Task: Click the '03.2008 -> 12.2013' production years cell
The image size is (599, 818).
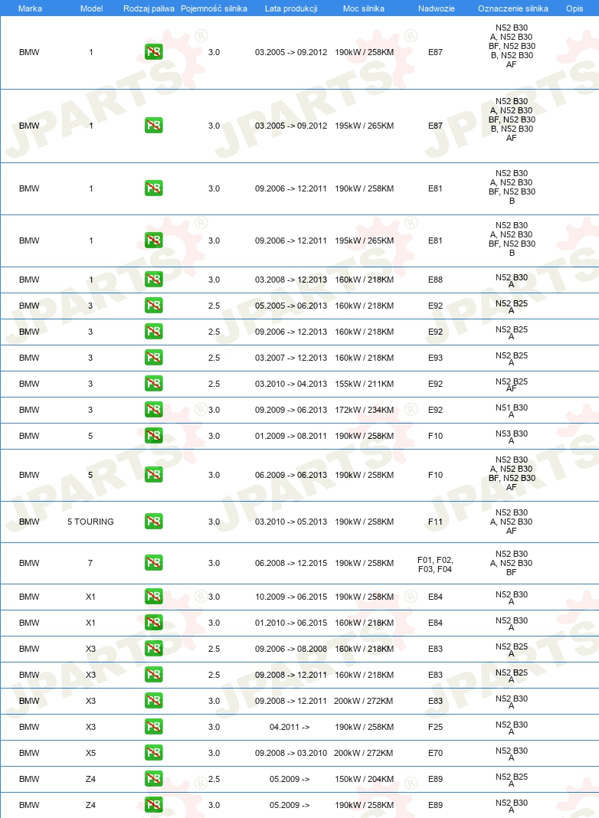Action: click(291, 280)
